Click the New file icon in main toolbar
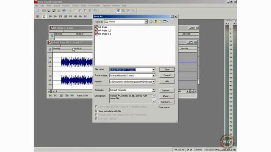The width and height of the screenshot is (271, 152). pyautogui.click(x=38, y=11)
